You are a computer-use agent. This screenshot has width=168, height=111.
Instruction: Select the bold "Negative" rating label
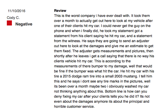pyautogui.click(x=24, y=24)
